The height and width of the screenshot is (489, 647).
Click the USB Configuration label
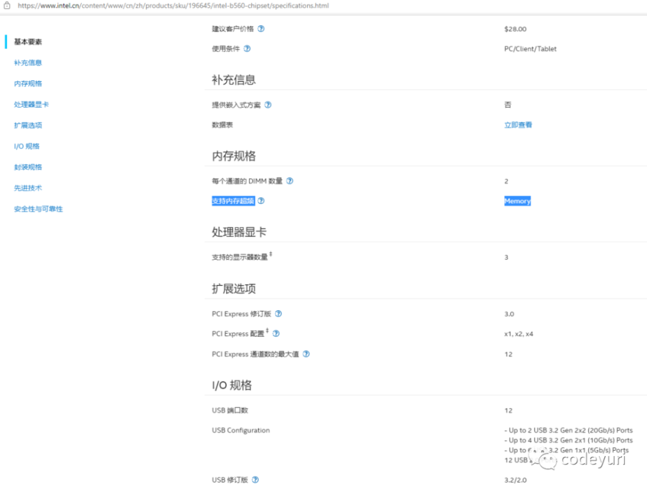coord(241,430)
